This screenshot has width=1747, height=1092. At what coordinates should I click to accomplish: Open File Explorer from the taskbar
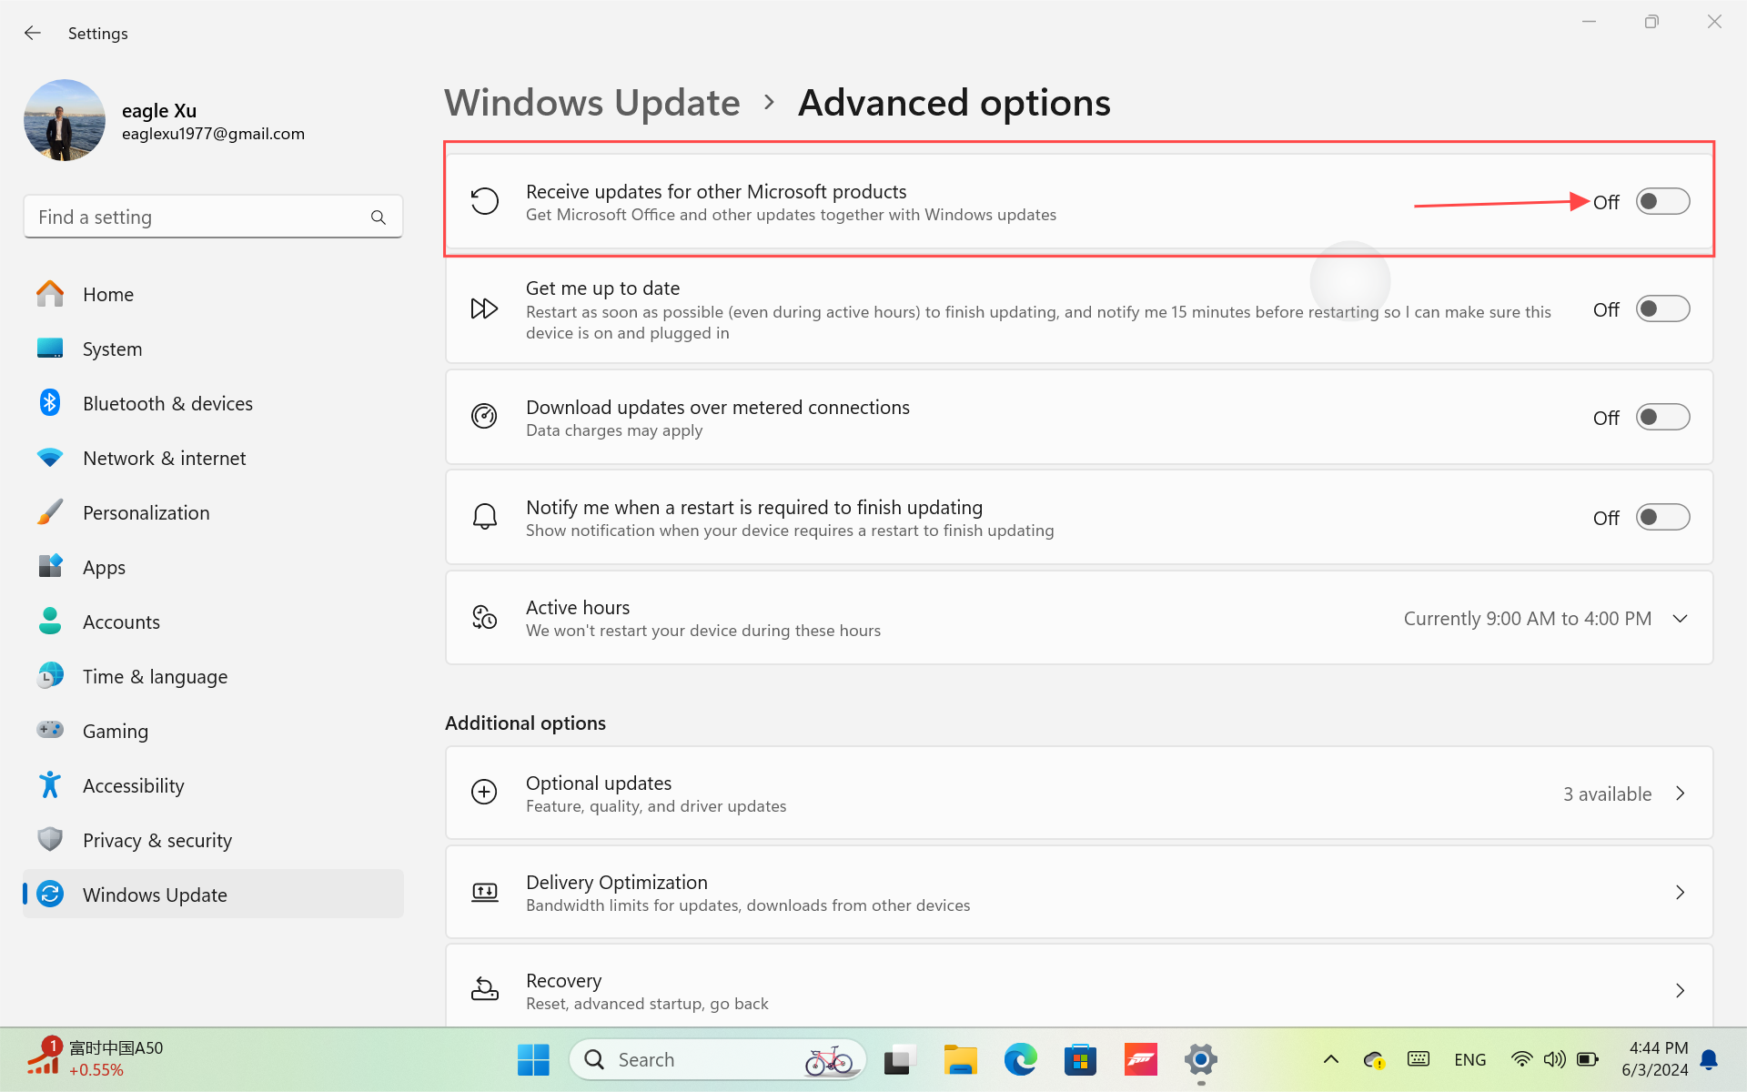coord(960,1059)
